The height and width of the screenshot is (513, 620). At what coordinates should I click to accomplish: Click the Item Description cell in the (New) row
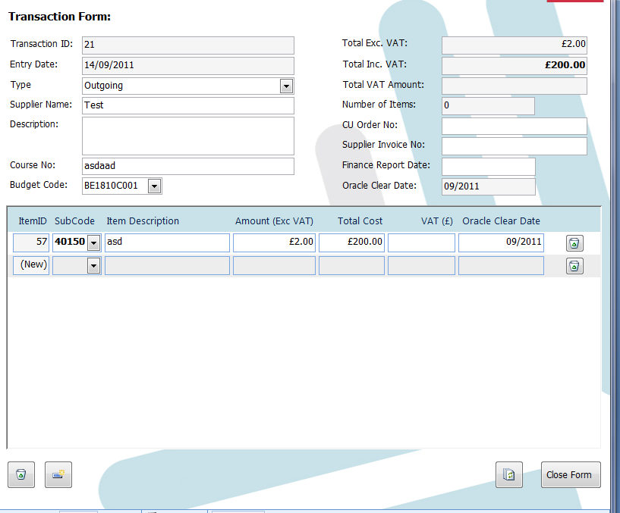[167, 265]
